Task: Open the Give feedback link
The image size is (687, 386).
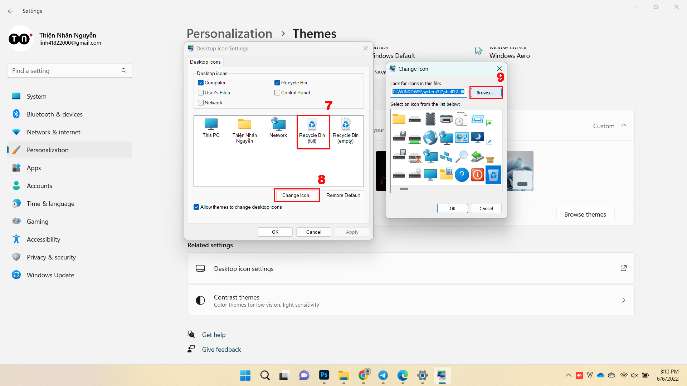Action: click(x=221, y=349)
